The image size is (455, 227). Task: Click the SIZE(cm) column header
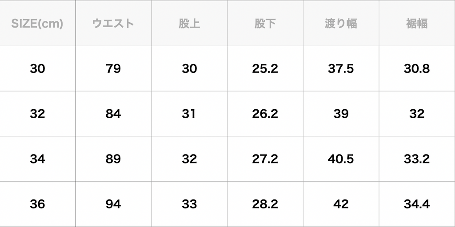tap(37, 24)
